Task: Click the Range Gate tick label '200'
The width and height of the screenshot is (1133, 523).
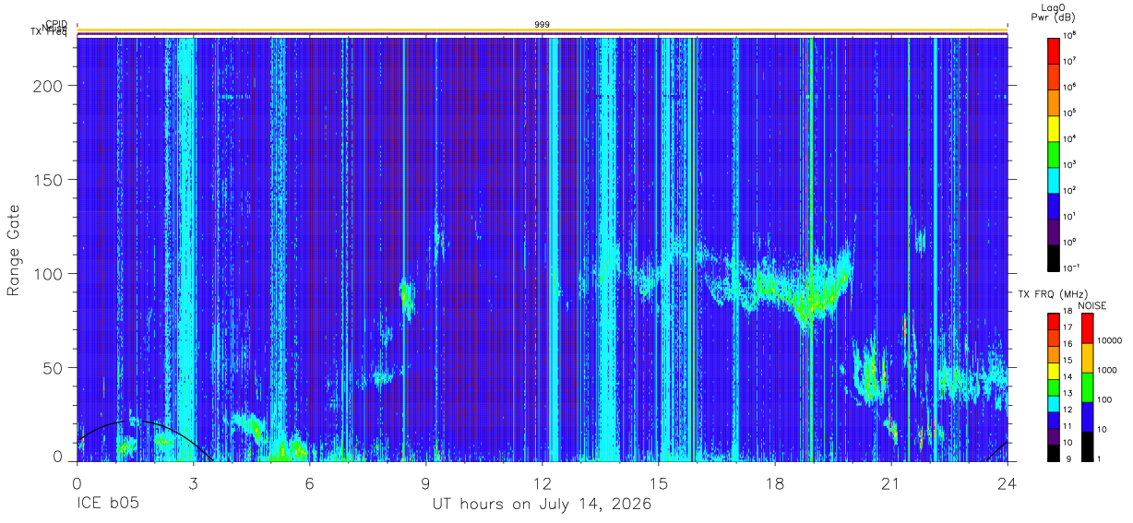Action: click(48, 86)
